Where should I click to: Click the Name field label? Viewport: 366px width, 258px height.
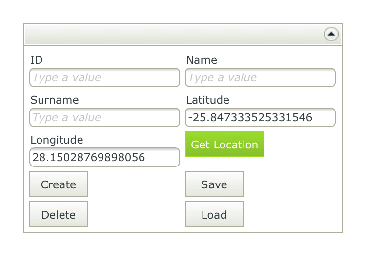pyautogui.click(x=202, y=60)
